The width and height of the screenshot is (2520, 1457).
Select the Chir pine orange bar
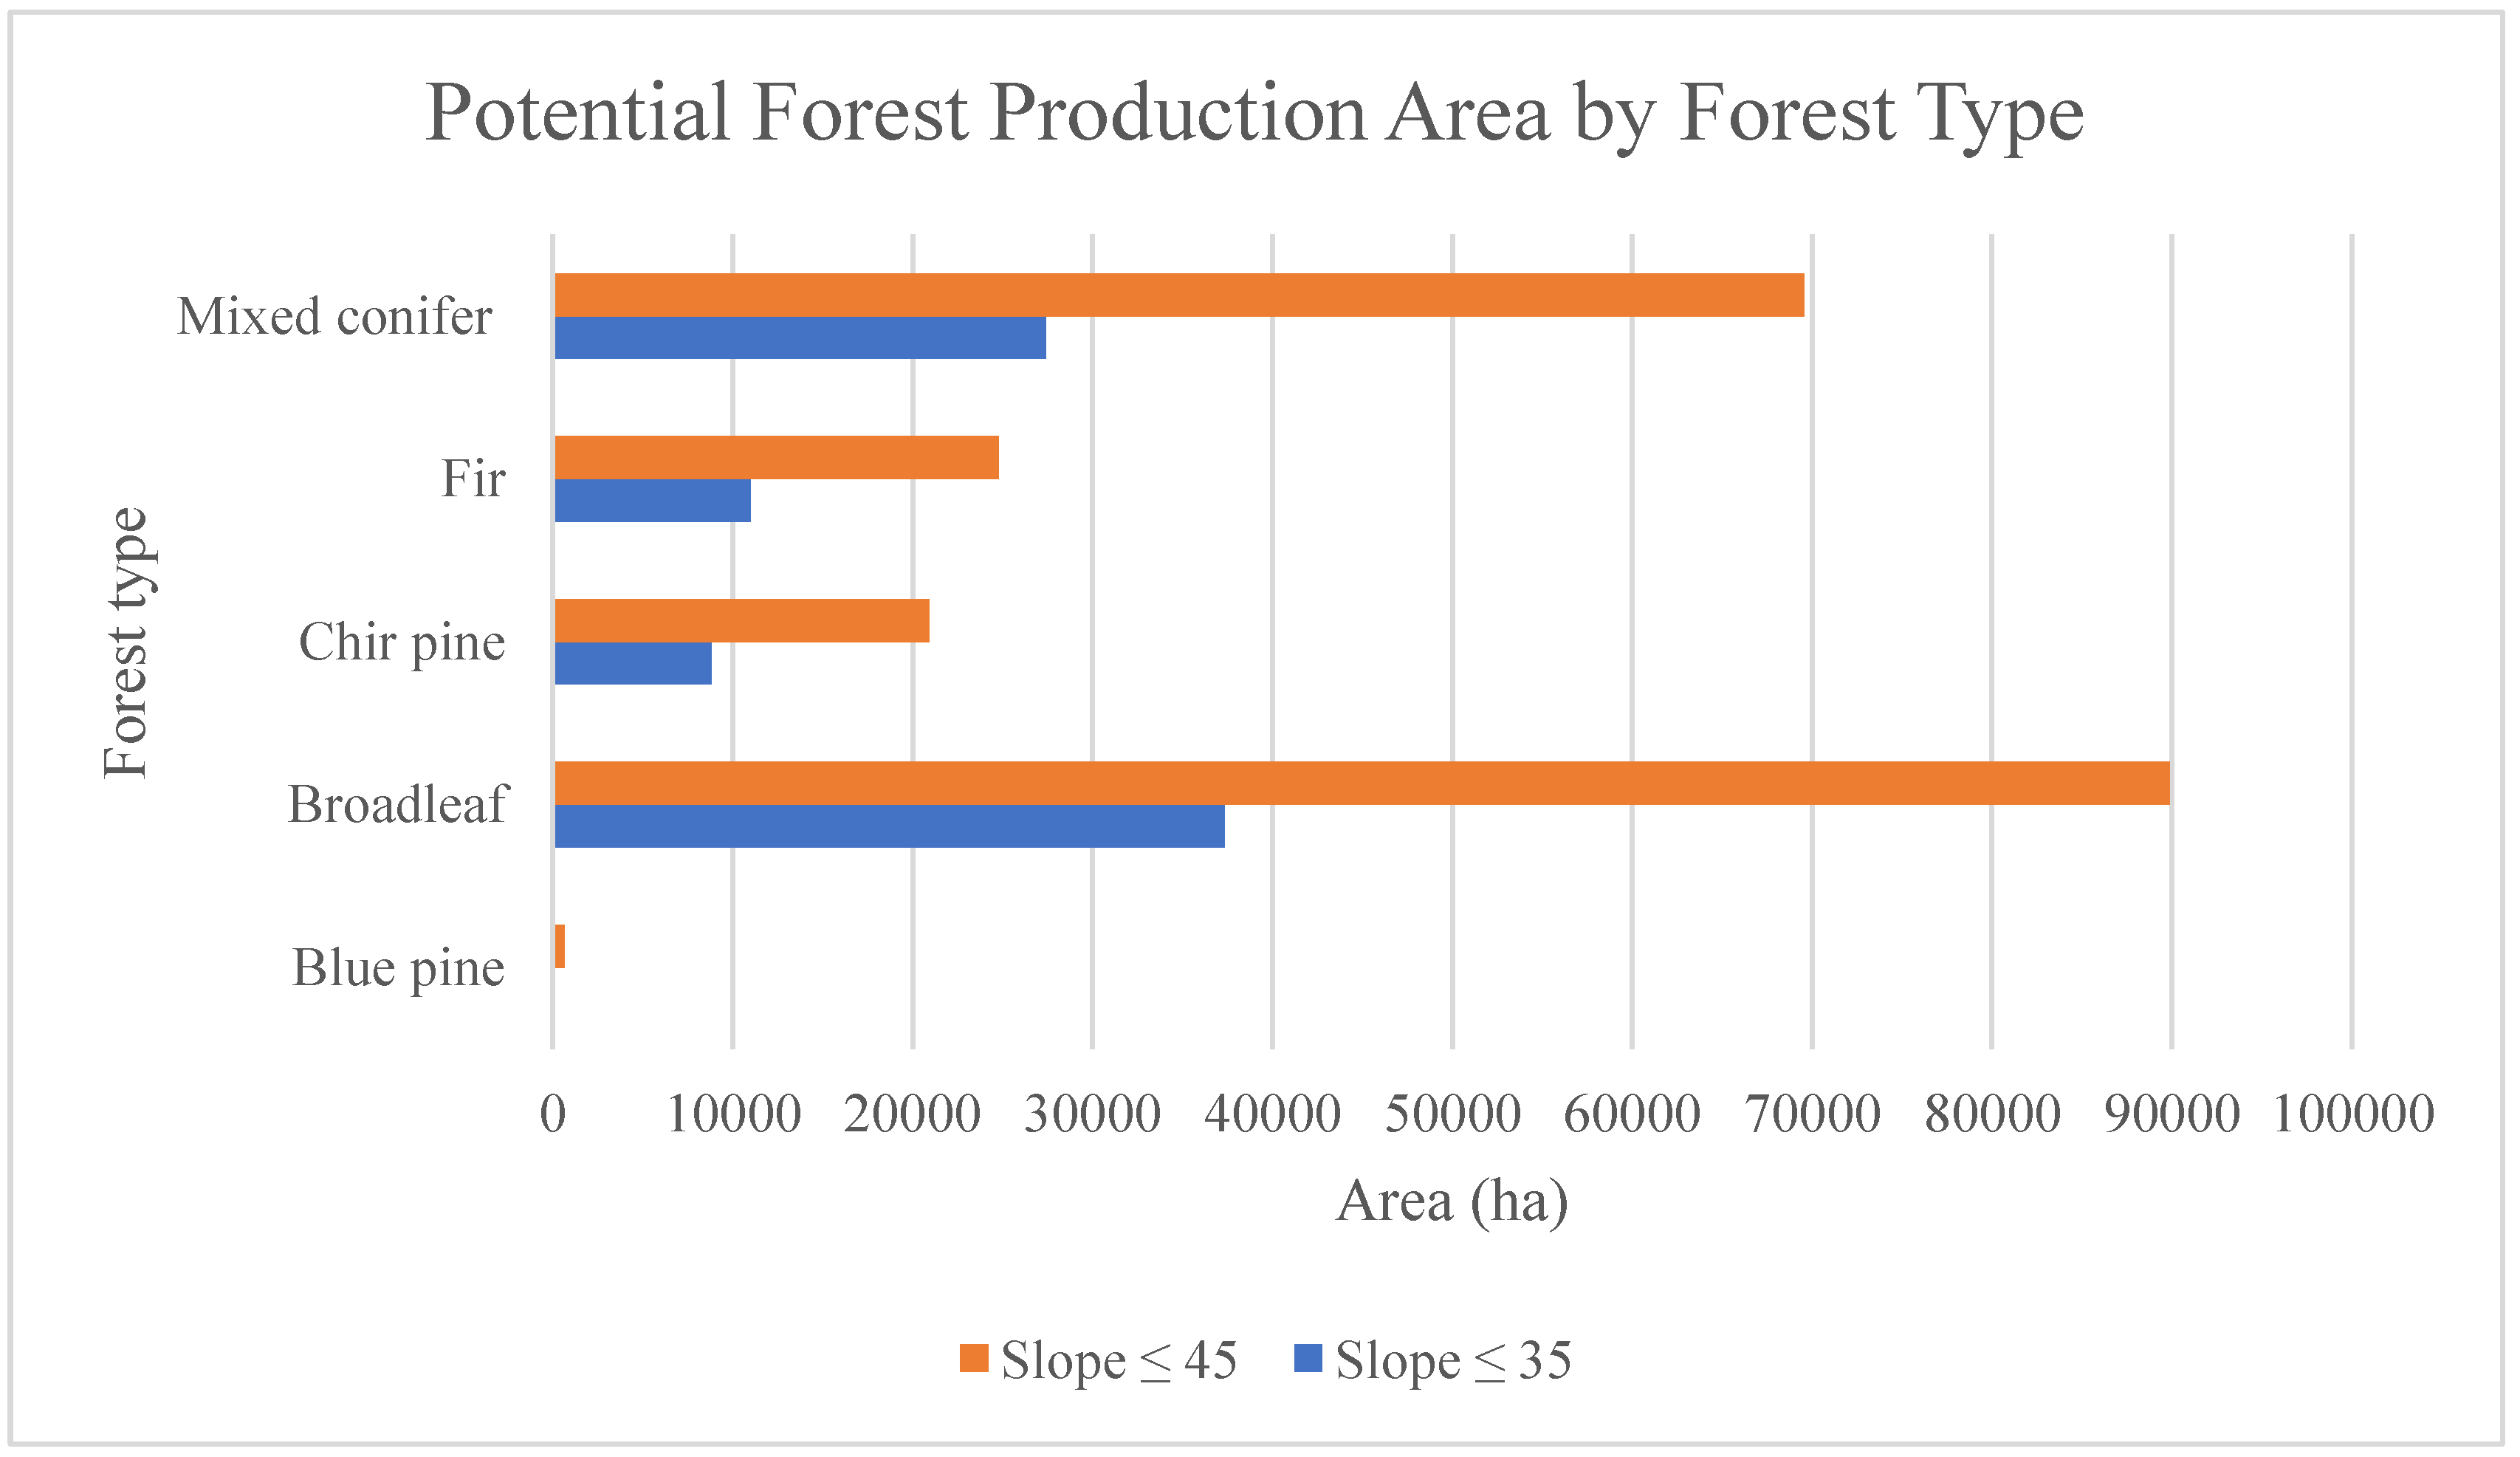(x=741, y=620)
